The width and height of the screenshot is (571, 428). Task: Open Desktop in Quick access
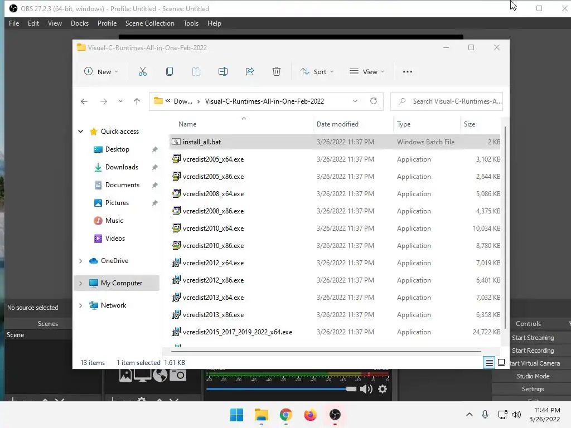(x=117, y=149)
